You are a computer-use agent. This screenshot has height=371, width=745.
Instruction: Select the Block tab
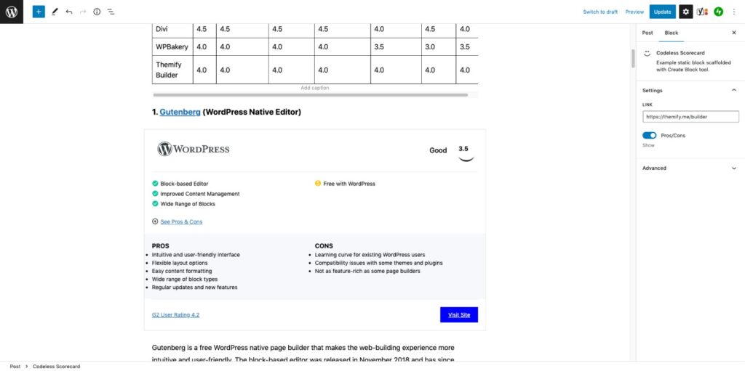tap(672, 33)
